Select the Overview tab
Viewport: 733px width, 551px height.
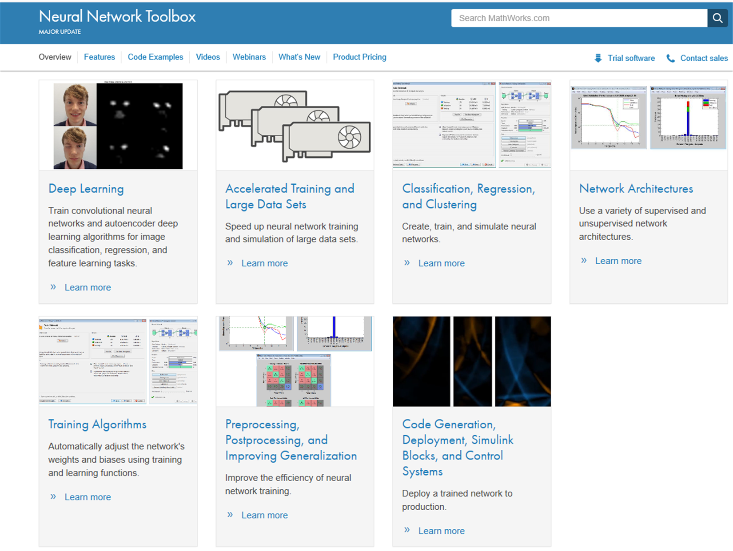click(55, 57)
